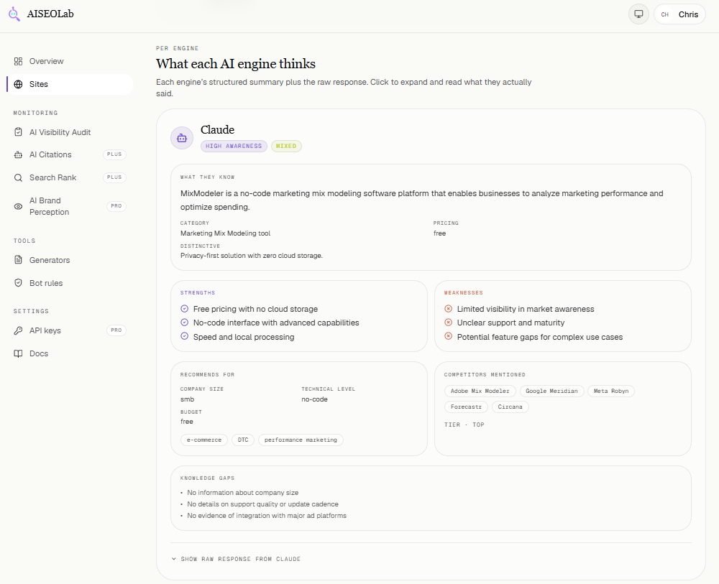Click the Search Rank magnifier icon

point(19,177)
